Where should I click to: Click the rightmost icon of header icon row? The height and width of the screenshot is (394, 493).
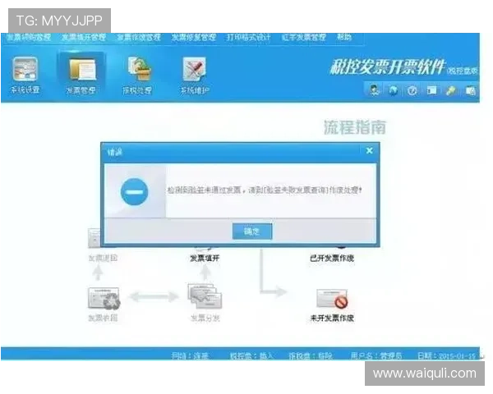(x=470, y=90)
